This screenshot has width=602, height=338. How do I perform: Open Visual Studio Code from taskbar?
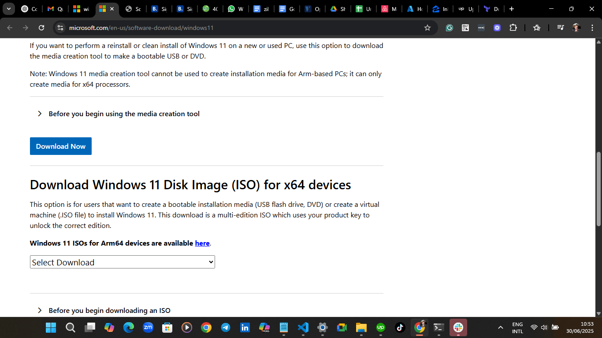(303, 327)
